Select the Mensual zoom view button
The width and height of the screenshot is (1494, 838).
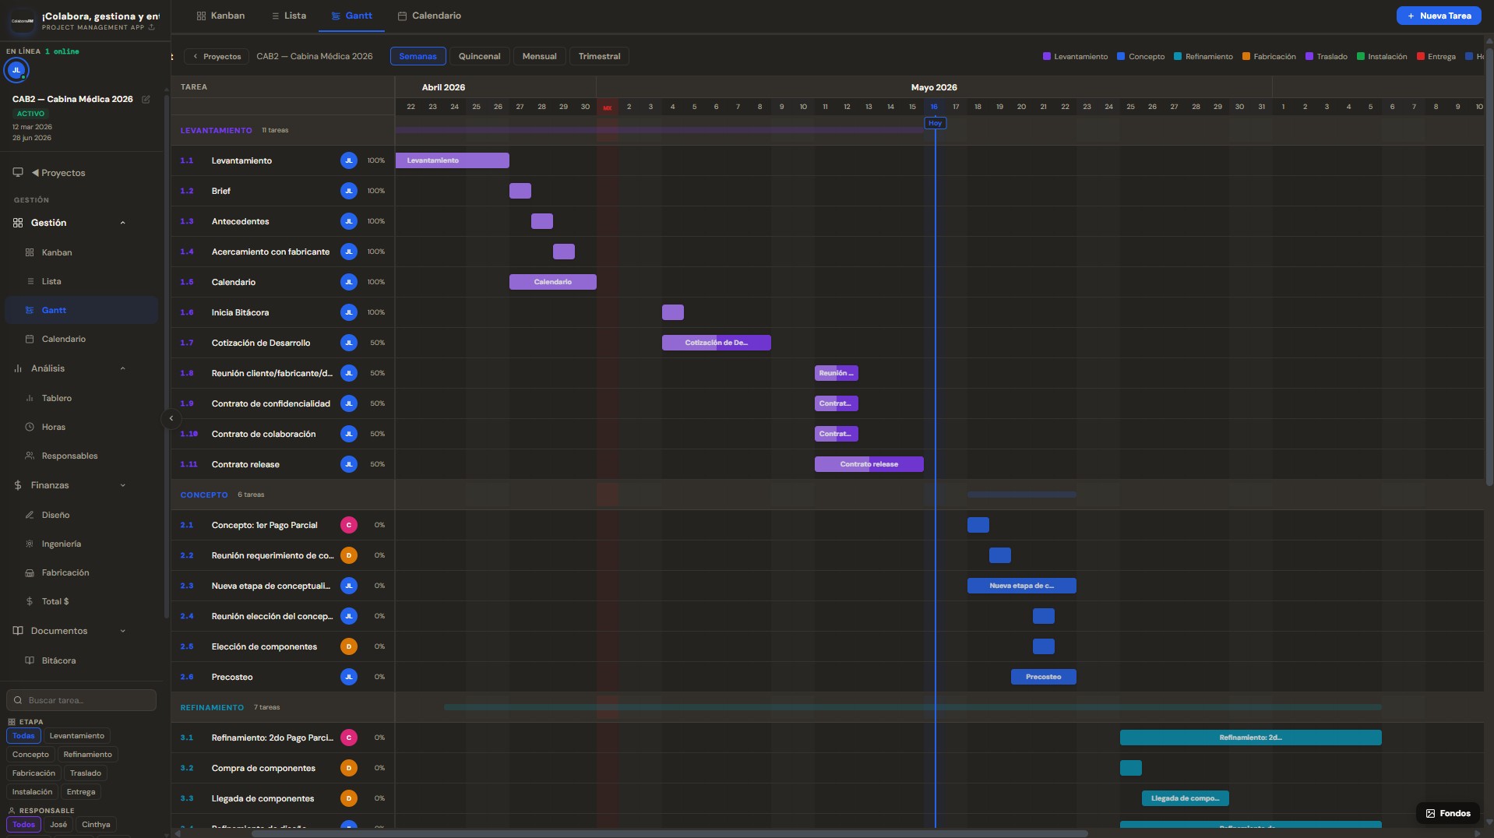tap(539, 56)
